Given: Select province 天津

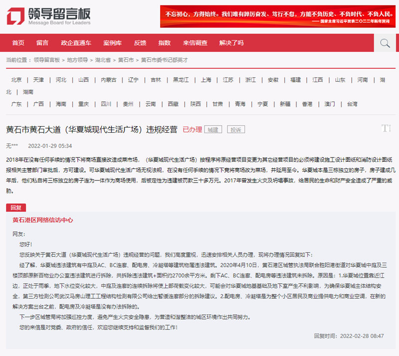Looking at the screenshot, I should click(x=39, y=80).
